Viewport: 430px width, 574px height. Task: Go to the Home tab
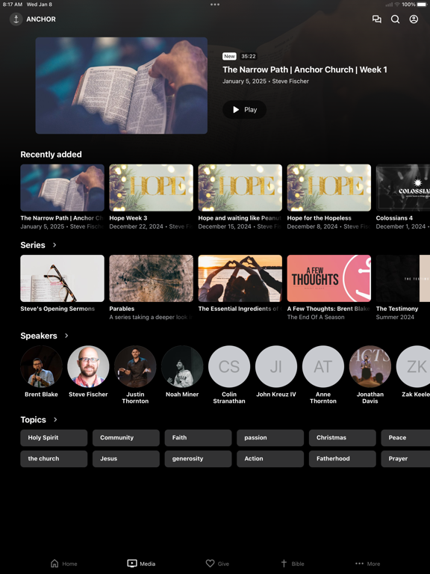63,564
